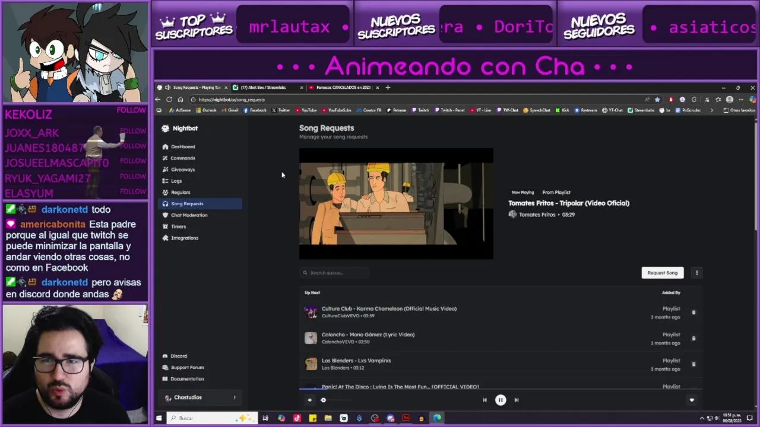Click browser back arrow
The height and width of the screenshot is (427, 760).
158,100
